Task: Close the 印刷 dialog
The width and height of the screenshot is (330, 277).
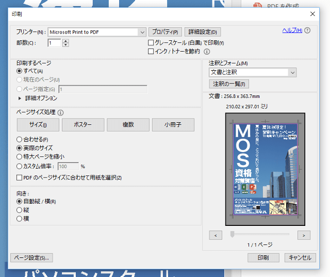Action: click(x=312, y=14)
